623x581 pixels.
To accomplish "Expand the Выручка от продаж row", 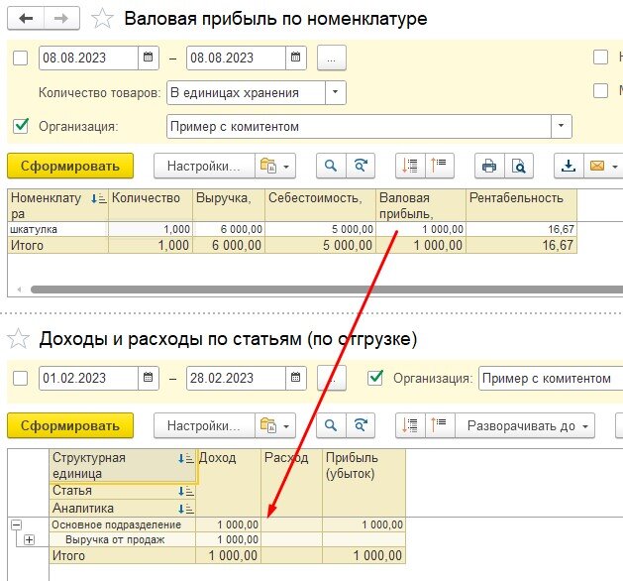I will tap(29, 539).
